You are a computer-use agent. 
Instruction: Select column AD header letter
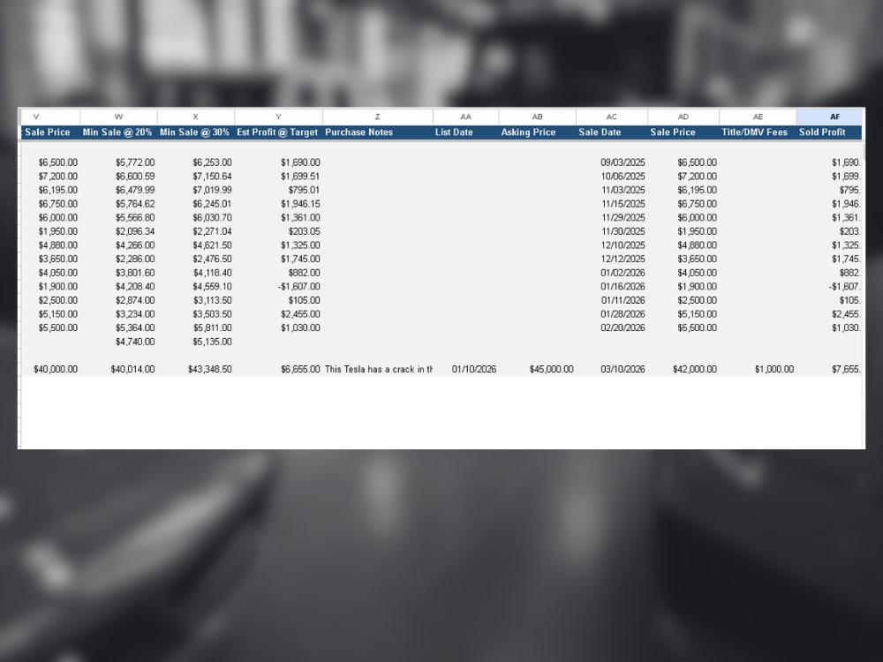[683, 117]
